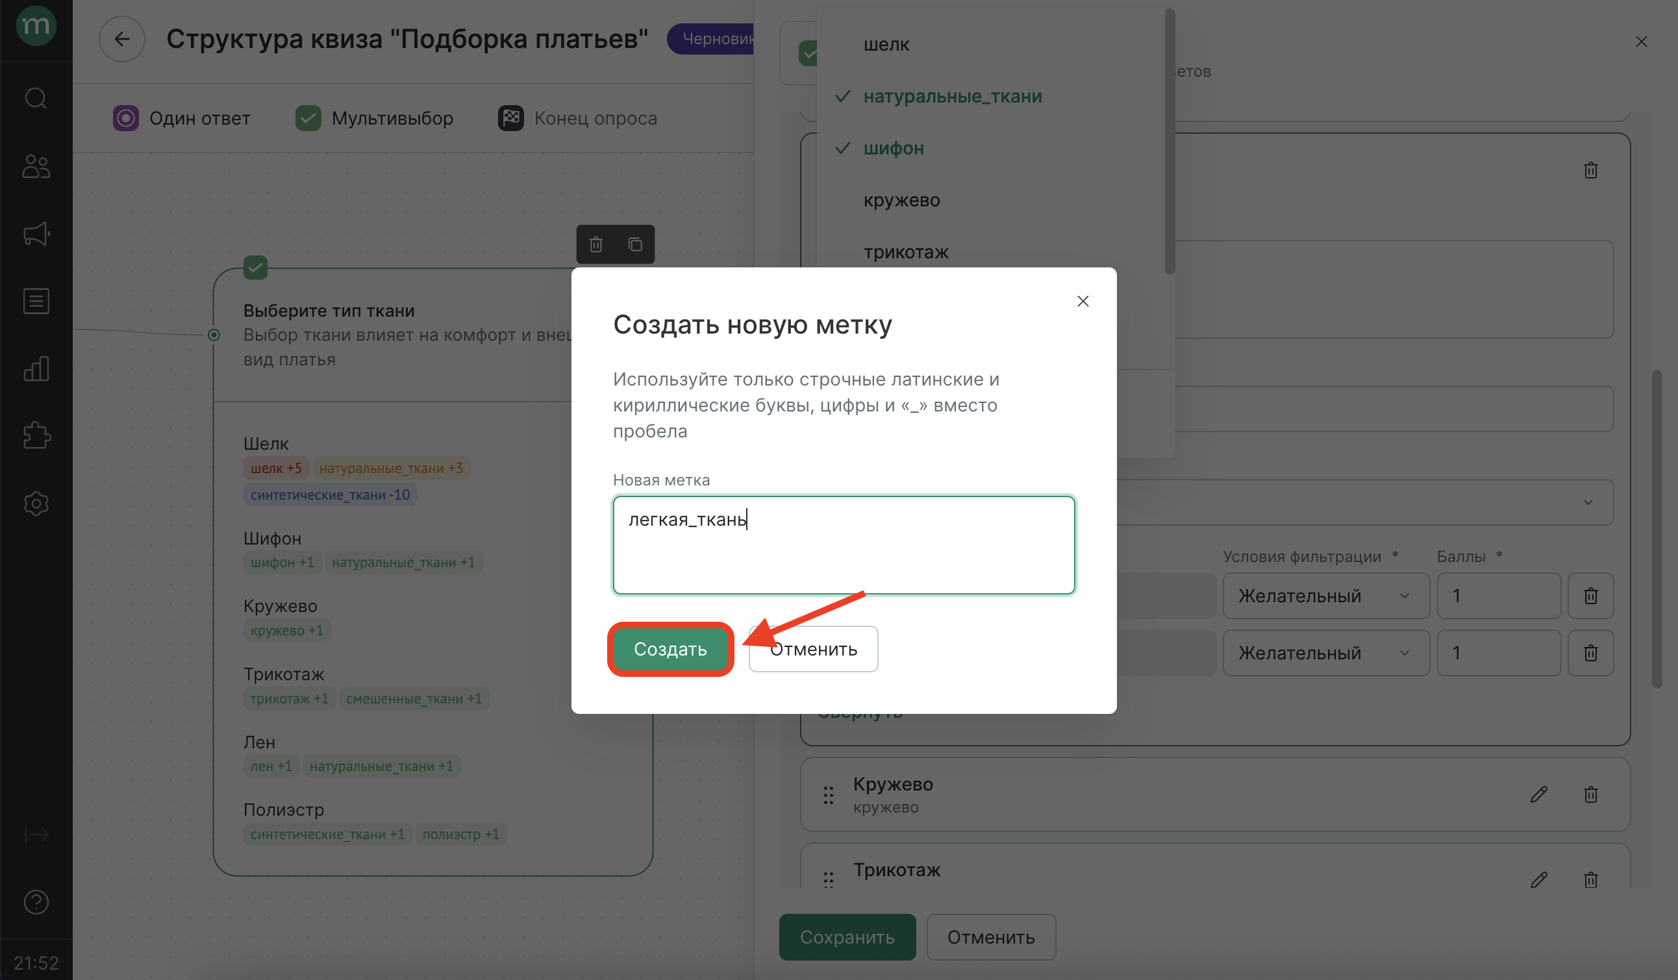The width and height of the screenshot is (1678, 980).
Task: Click the expand sidebar arrow icon
Action: [x=36, y=833]
